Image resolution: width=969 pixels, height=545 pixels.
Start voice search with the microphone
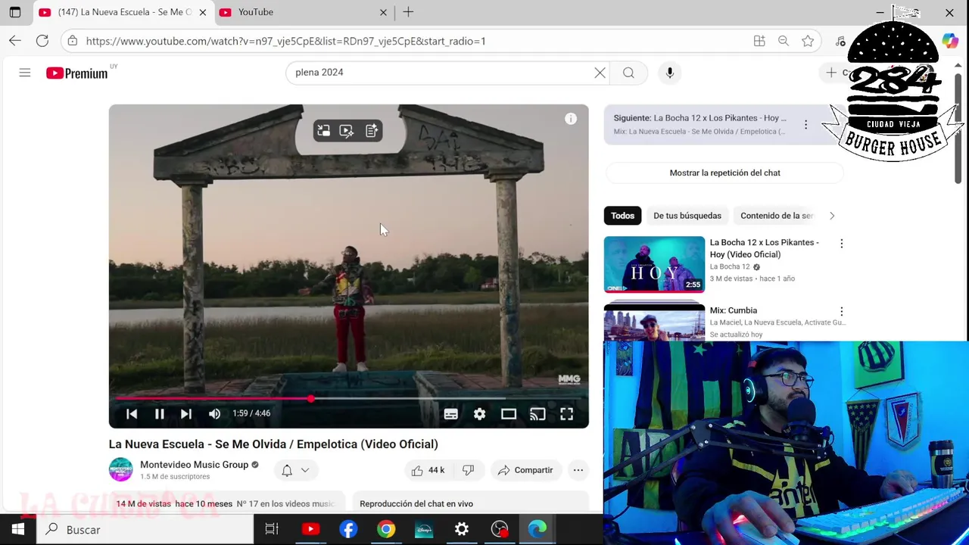click(x=669, y=73)
